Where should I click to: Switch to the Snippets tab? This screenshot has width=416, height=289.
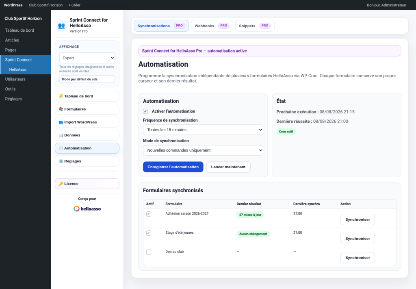point(254,26)
